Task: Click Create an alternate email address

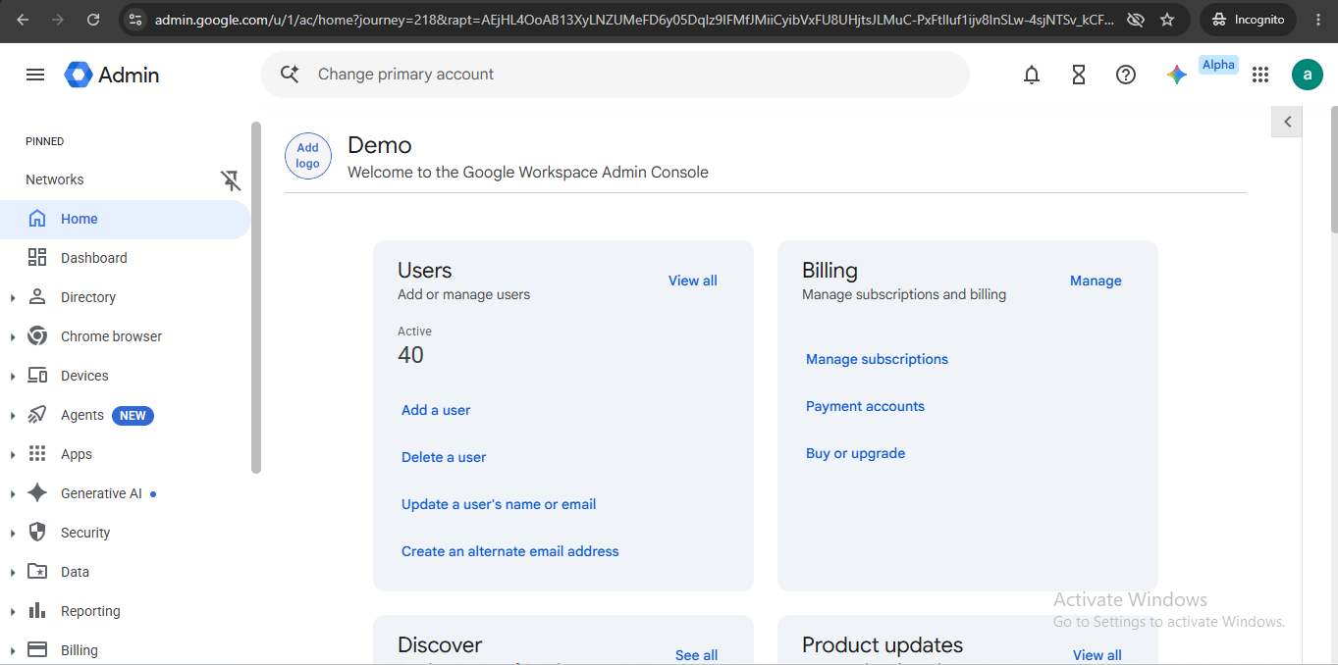Action: point(510,551)
